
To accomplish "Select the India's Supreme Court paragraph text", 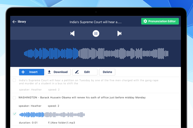I will (89, 82).
